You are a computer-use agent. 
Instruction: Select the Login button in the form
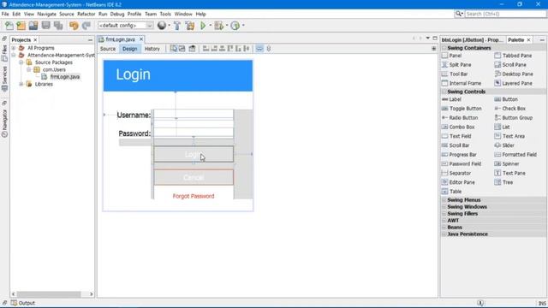pyautogui.click(x=194, y=154)
